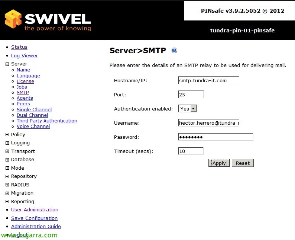This screenshot has height=240, width=295.
Task: Select the SMTP link in the sidebar
Action: (23, 93)
